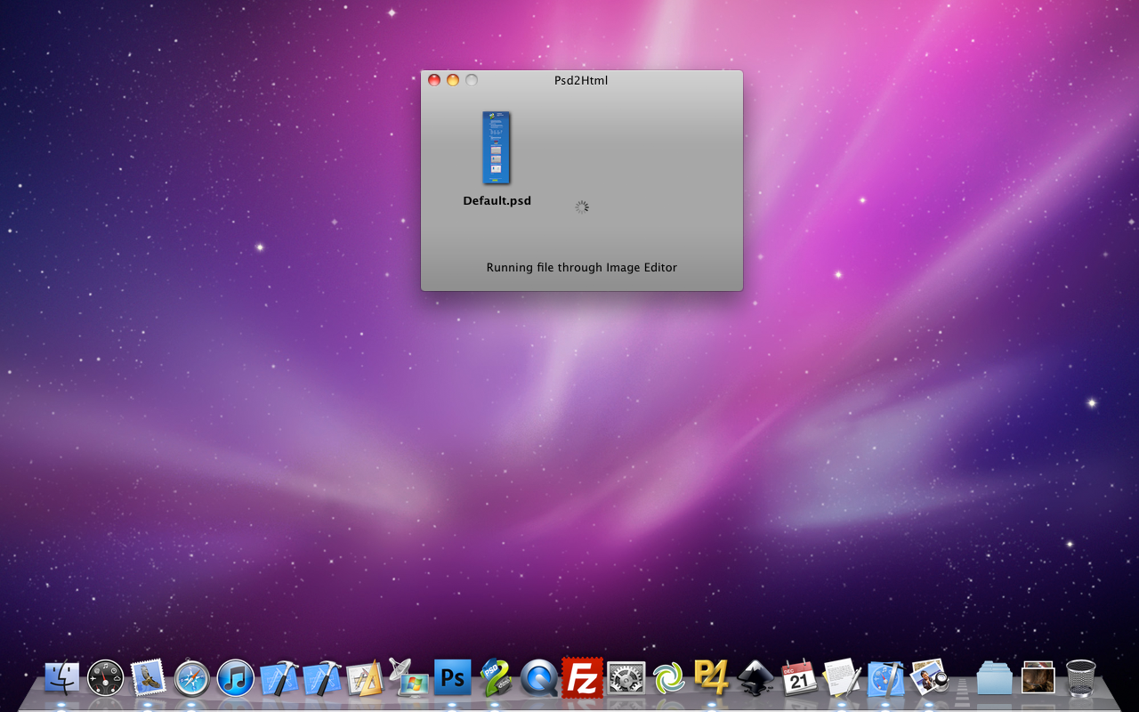Open TextEdit from the dock

pyautogui.click(x=842, y=678)
